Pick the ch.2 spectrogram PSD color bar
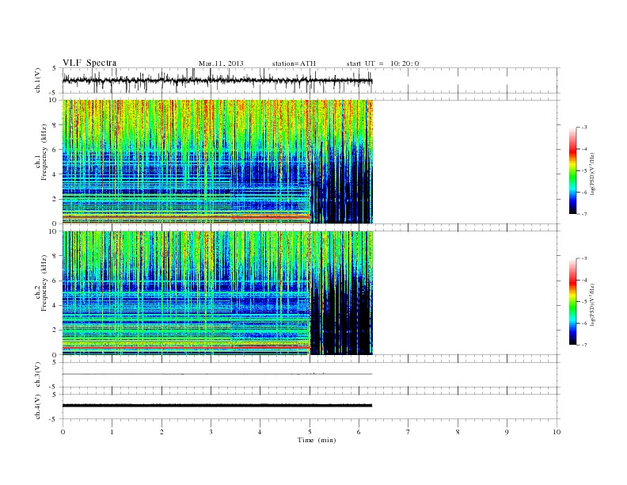Image resolution: width=627 pixels, height=485 pixels. pos(572,302)
